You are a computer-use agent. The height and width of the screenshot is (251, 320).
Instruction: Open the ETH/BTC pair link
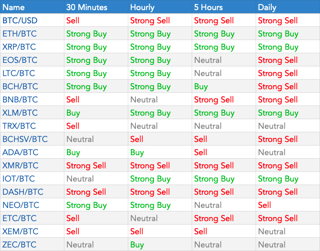click(20, 33)
